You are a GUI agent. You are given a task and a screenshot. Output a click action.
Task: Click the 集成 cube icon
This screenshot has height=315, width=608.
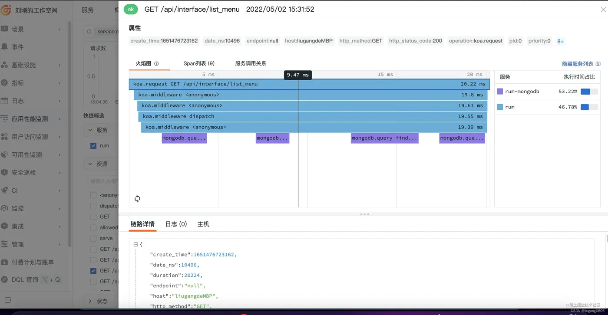tap(4, 226)
